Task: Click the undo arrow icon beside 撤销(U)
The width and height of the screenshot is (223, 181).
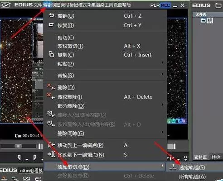Action: (x=51, y=15)
